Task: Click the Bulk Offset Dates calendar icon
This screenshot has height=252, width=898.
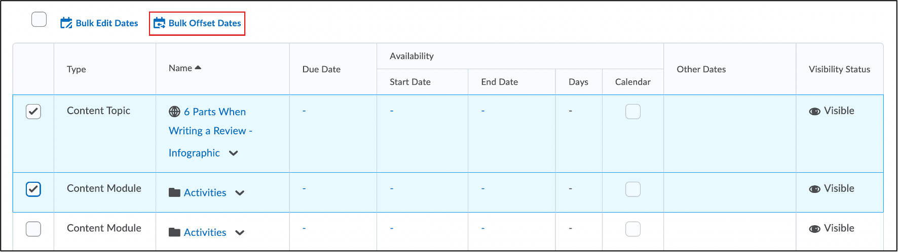Action: (159, 23)
